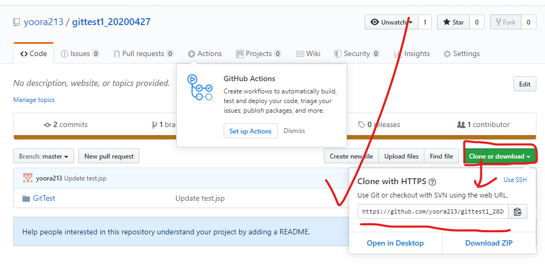Screen dimensions: 545x276
Task: Open the Insights tab
Action: [x=412, y=53]
